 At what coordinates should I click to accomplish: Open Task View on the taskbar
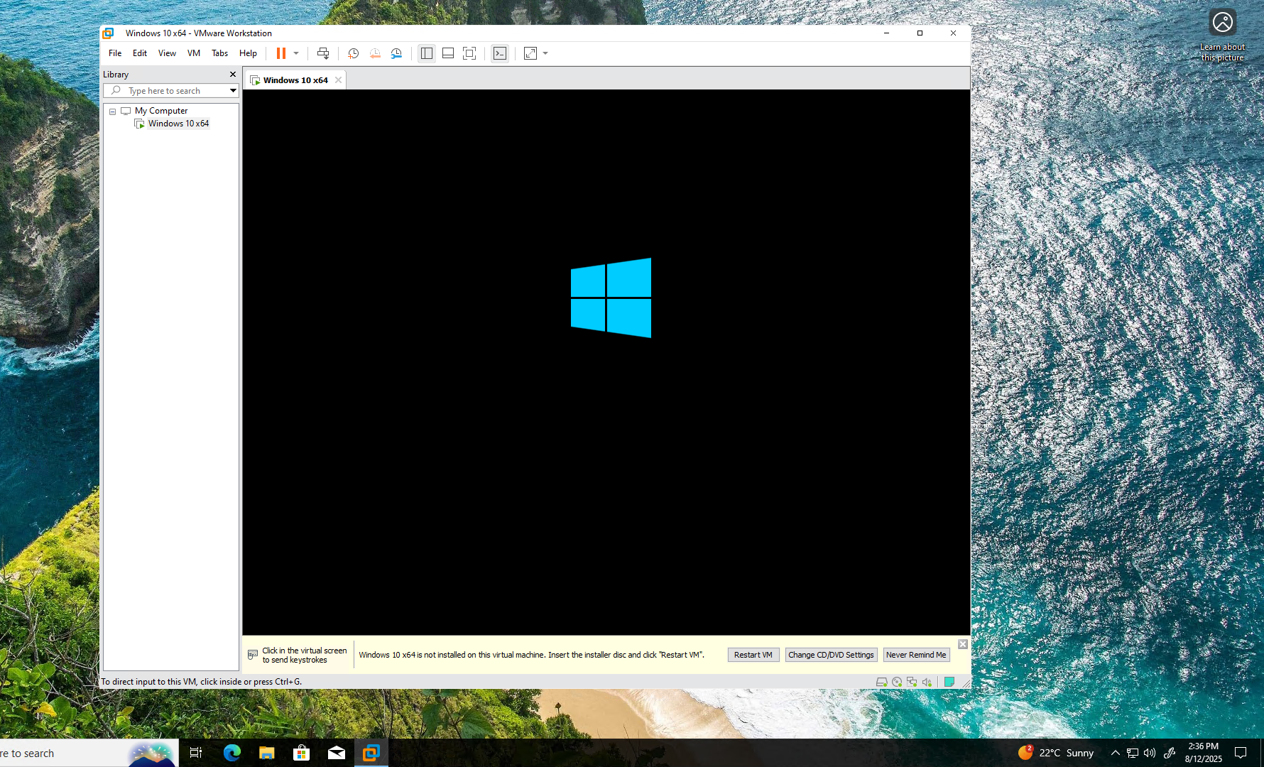196,753
